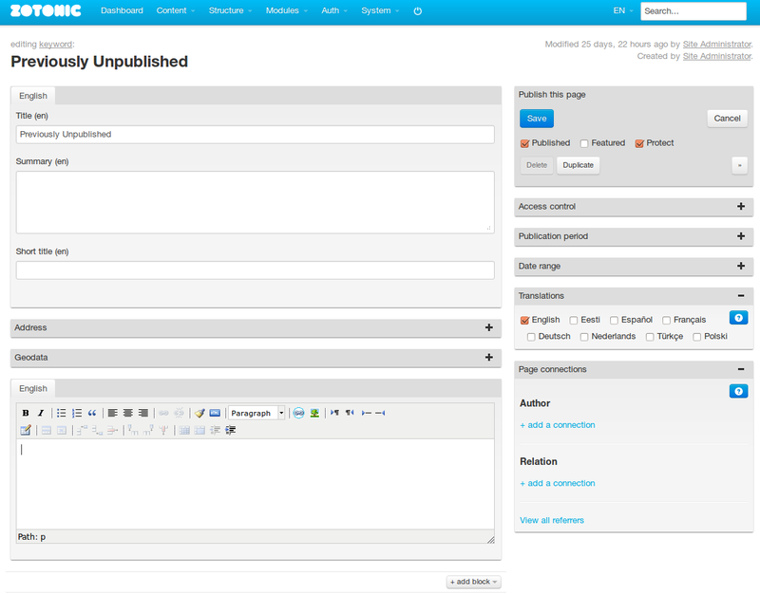Click the delete table row icon
This screenshot has width=760, height=594.
click(112, 430)
